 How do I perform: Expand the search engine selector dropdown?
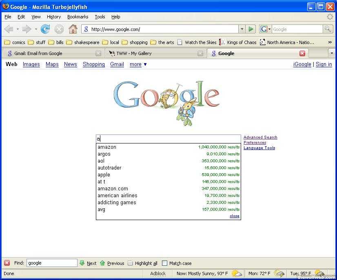click(x=266, y=29)
